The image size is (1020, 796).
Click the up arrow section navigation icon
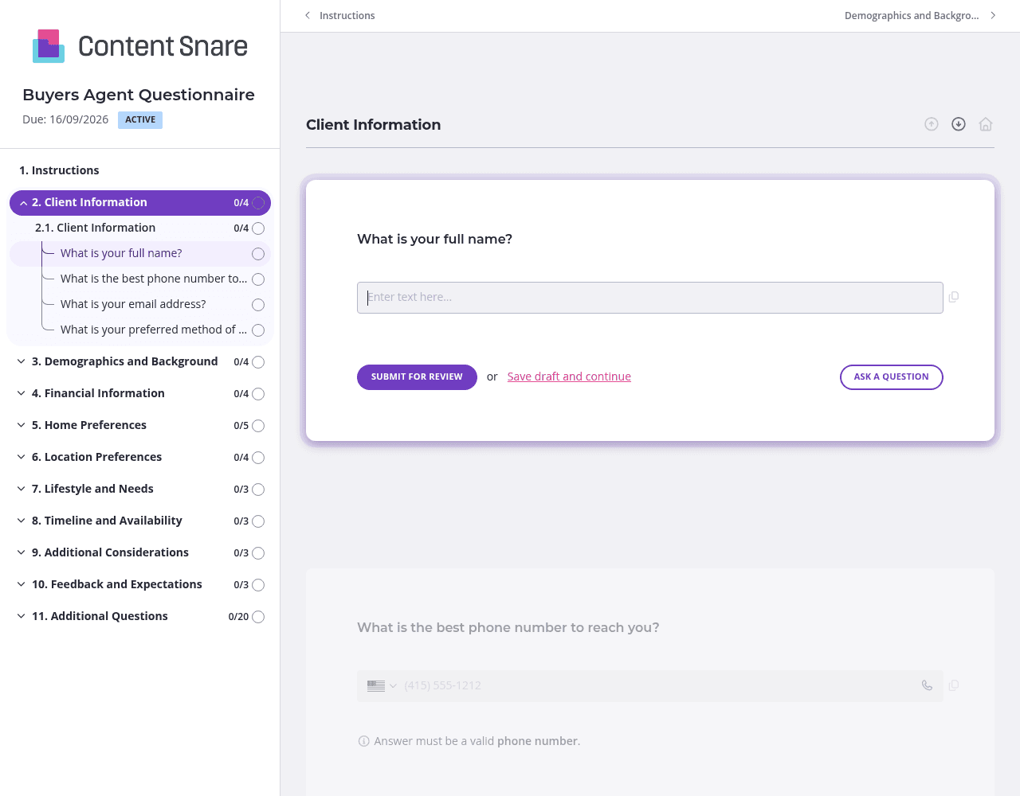click(x=931, y=124)
